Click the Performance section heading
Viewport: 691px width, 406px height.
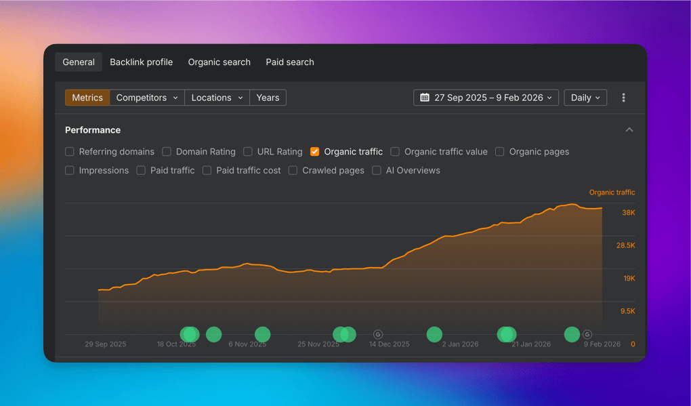(x=93, y=130)
